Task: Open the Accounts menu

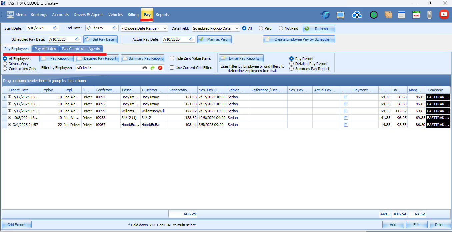Action: click(x=60, y=15)
